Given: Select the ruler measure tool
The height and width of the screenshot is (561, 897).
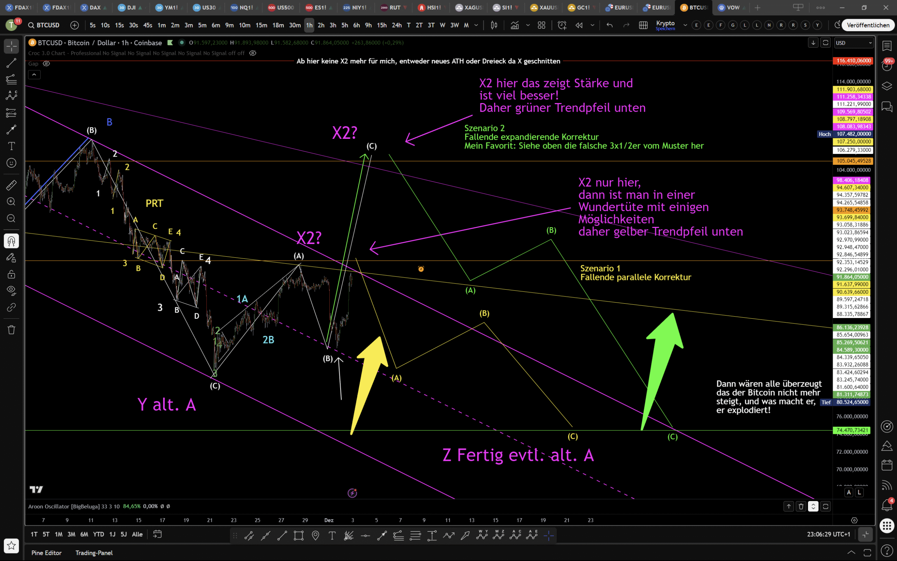Looking at the screenshot, I should pos(11,185).
